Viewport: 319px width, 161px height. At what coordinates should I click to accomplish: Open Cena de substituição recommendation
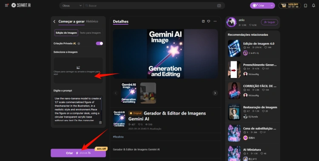pyautogui.click(x=253, y=133)
